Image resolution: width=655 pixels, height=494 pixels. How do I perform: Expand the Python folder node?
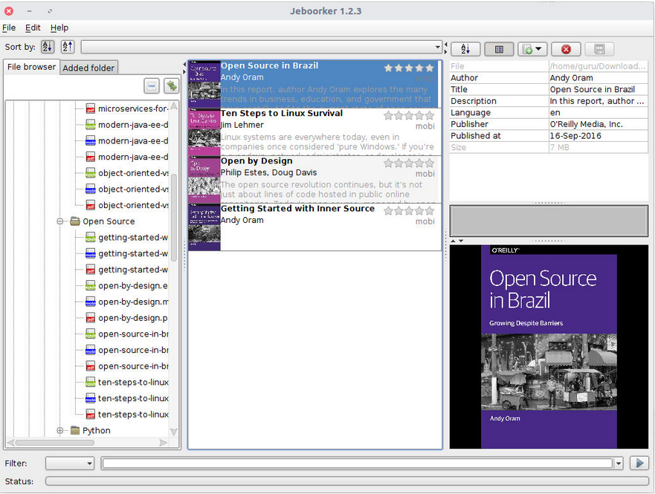coord(60,430)
